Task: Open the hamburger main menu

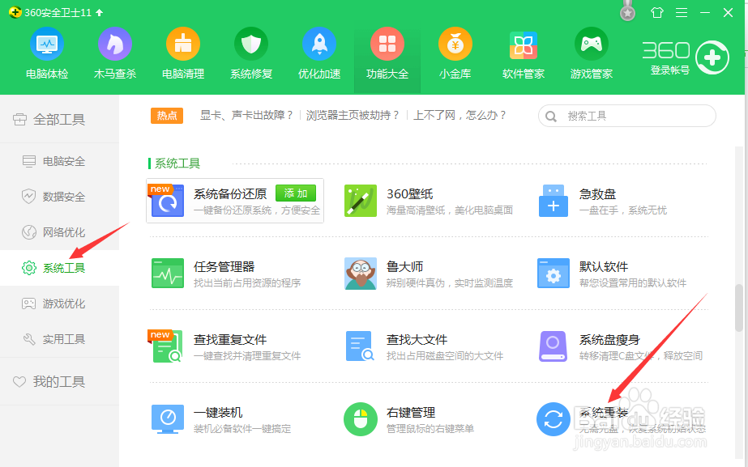Action: 682,12
